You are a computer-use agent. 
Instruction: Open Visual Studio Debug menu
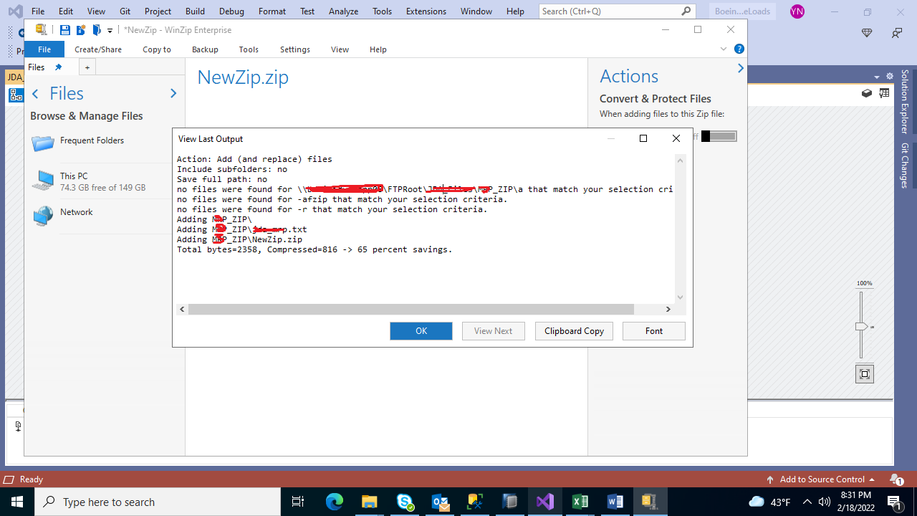click(x=233, y=11)
